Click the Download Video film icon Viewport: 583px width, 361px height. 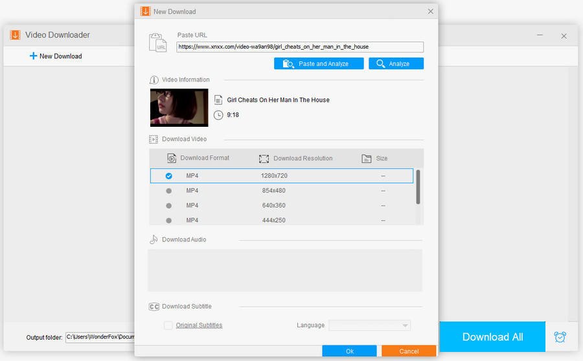click(x=154, y=139)
